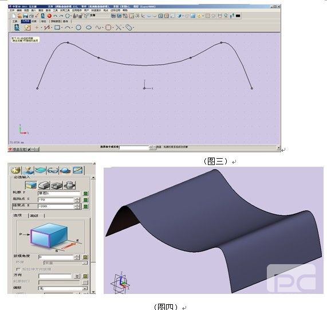Click the exit sketch running-man icon

click(x=17, y=27)
